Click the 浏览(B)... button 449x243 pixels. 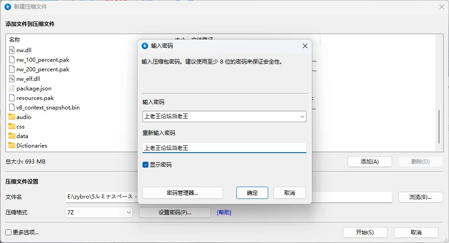click(x=421, y=197)
